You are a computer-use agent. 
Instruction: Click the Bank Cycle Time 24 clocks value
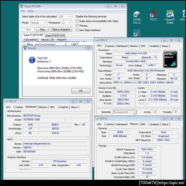[147, 173]
